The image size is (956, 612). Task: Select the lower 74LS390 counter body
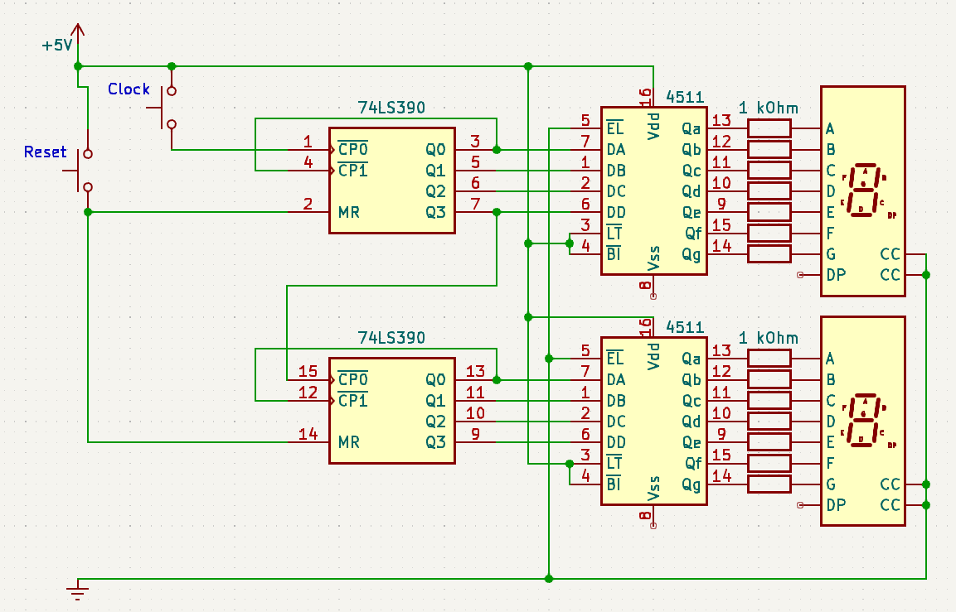(391, 411)
